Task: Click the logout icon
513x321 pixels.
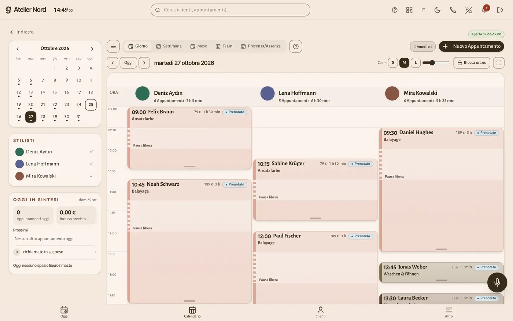Action: pos(500,10)
